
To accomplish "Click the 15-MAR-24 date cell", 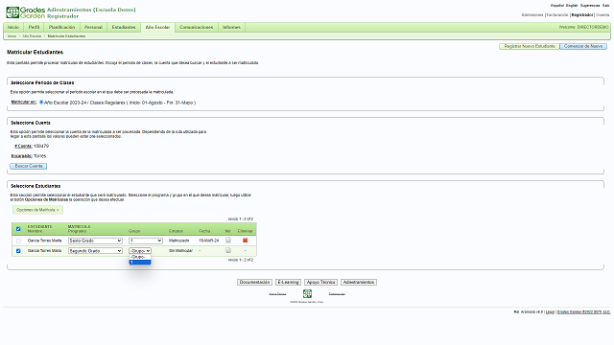I will [x=209, y=241].
